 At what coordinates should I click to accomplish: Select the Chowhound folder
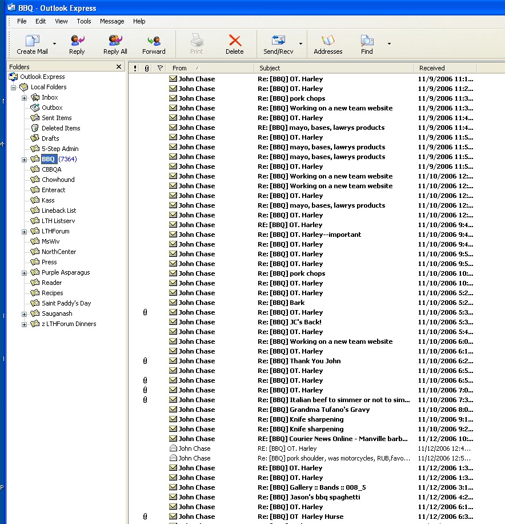point(58,180)
